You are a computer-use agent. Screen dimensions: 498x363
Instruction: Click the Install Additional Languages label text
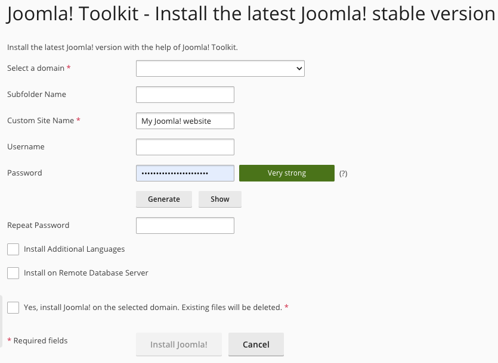coord(75,249)
